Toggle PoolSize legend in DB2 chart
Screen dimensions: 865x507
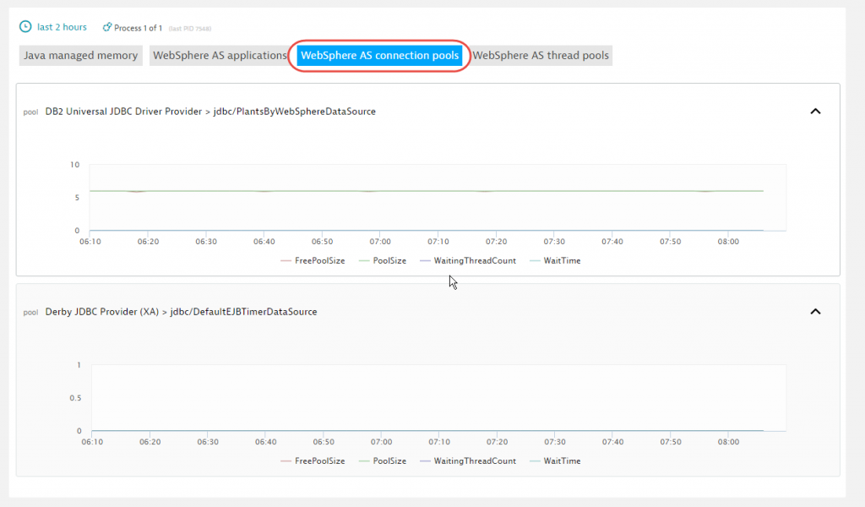tap(383, 260)
